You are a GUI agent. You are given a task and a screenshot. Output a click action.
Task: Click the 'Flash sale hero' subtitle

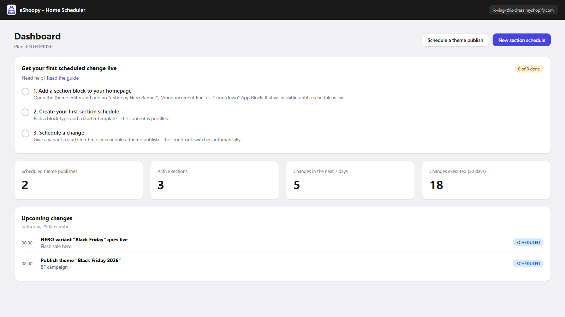(56, 247)
